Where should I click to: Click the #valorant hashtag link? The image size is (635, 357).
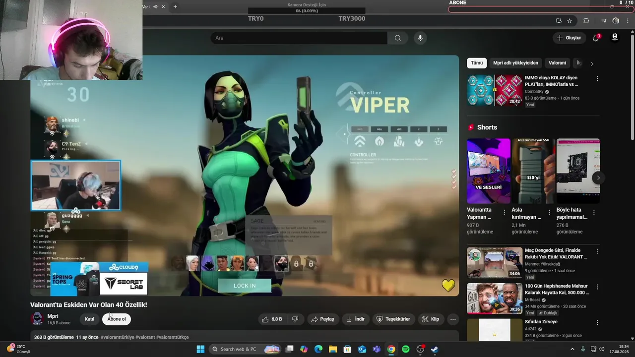pyautogui.click(x=145, y=337)
